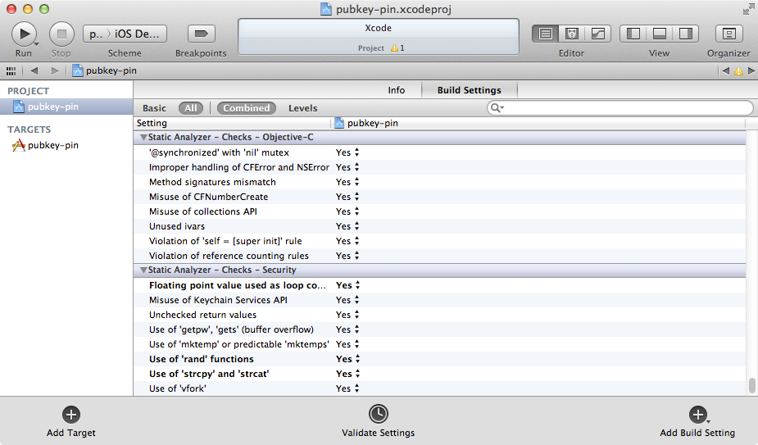Select the 'Unused ivars' setting name
This screenshot has width=758, height=445.
click(x=177, y=226)
